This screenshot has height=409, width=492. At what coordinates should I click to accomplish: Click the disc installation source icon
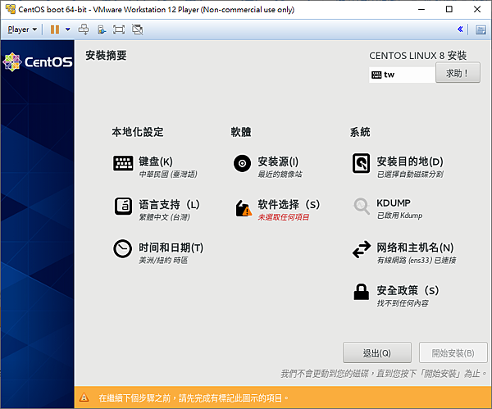(242, 163)
